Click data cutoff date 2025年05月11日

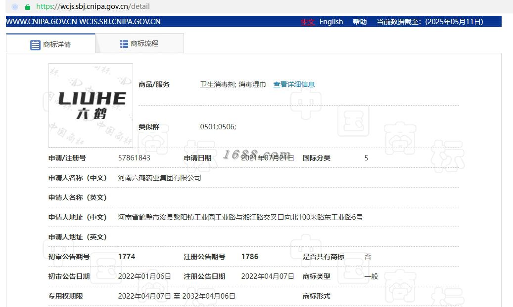click(x=454, y=22)
